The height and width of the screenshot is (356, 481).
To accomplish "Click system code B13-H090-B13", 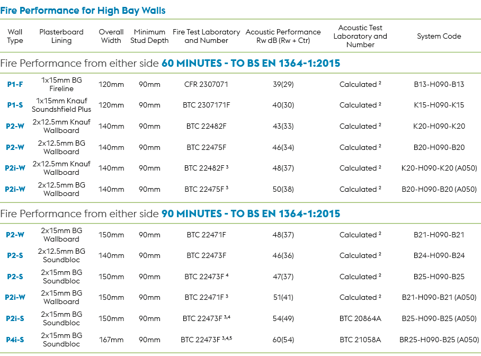I will click(x=439, y=84).
